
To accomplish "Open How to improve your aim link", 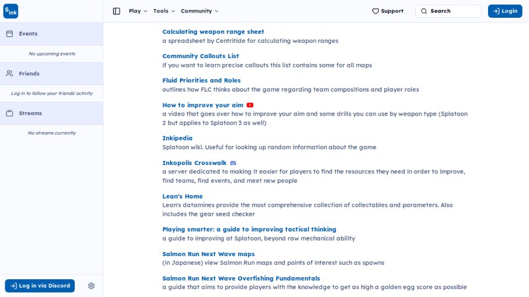I will [203, 105].
